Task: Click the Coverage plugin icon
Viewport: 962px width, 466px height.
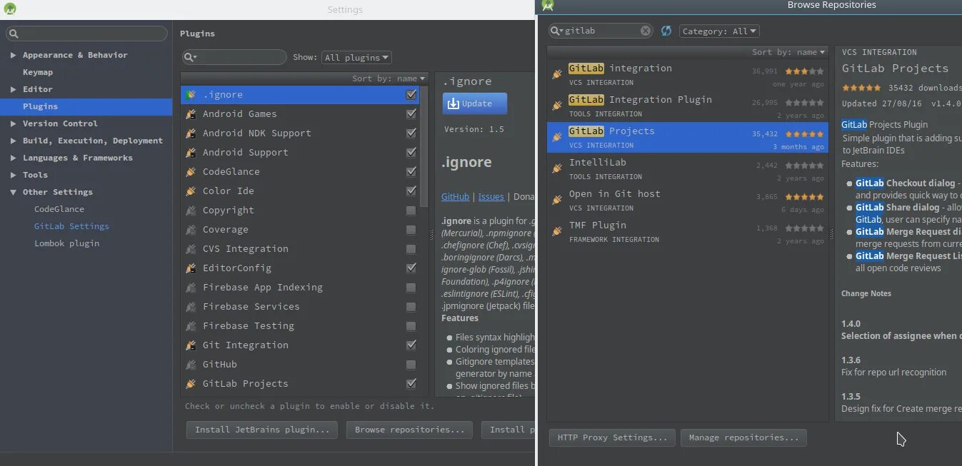Action: (x=191, y=230)
